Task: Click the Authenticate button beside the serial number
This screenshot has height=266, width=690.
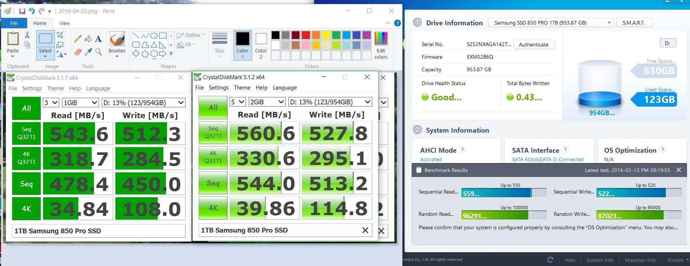Action: 534,45
